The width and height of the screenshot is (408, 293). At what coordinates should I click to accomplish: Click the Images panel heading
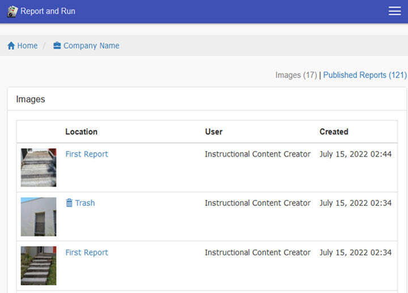(31, 99)
